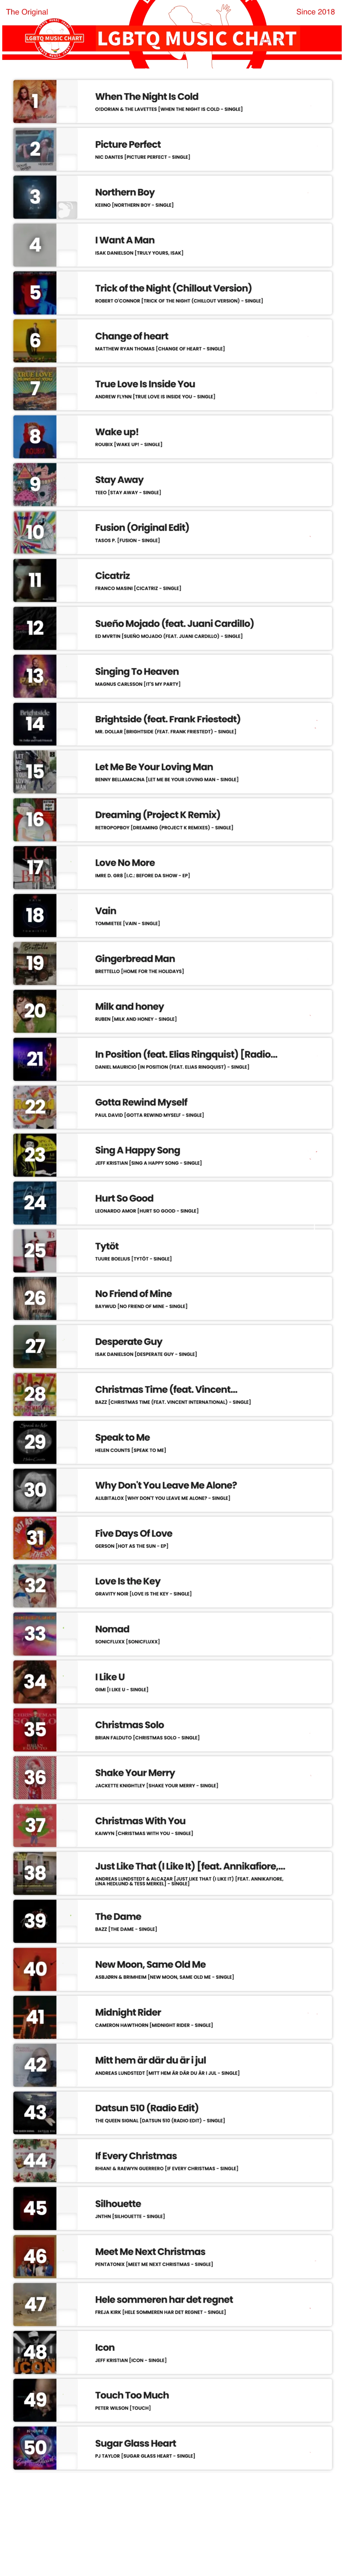Open the Sugar Glass Heart title

click(x=136, y=2443)
